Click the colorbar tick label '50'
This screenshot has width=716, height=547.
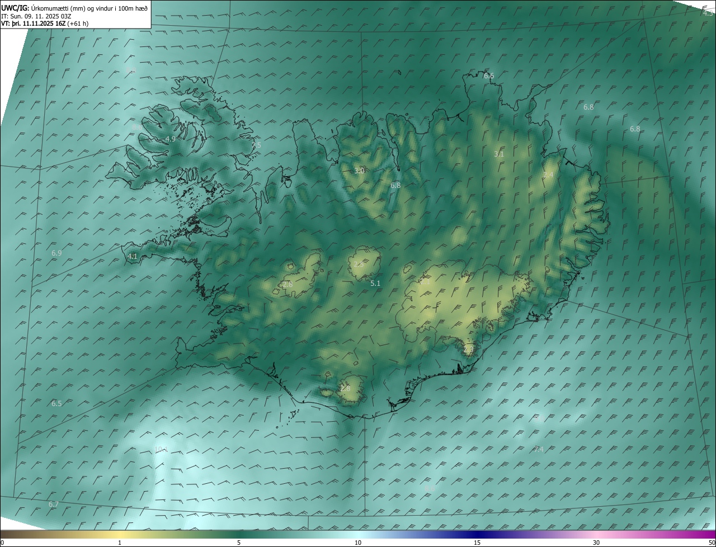[x=712, y=543]
